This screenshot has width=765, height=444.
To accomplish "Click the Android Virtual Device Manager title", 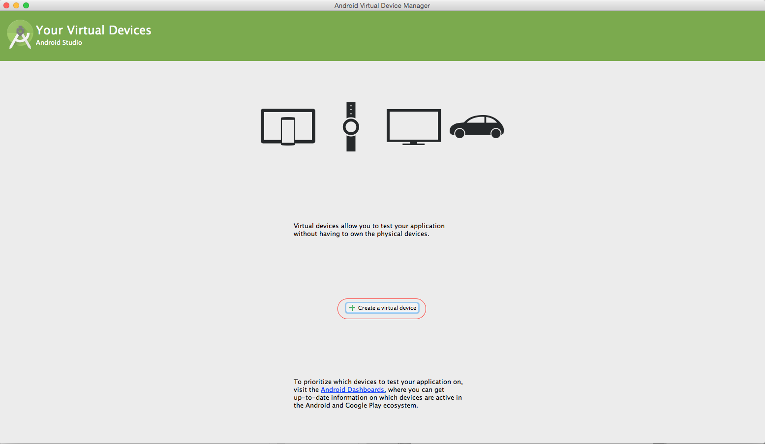I will 382,5.
